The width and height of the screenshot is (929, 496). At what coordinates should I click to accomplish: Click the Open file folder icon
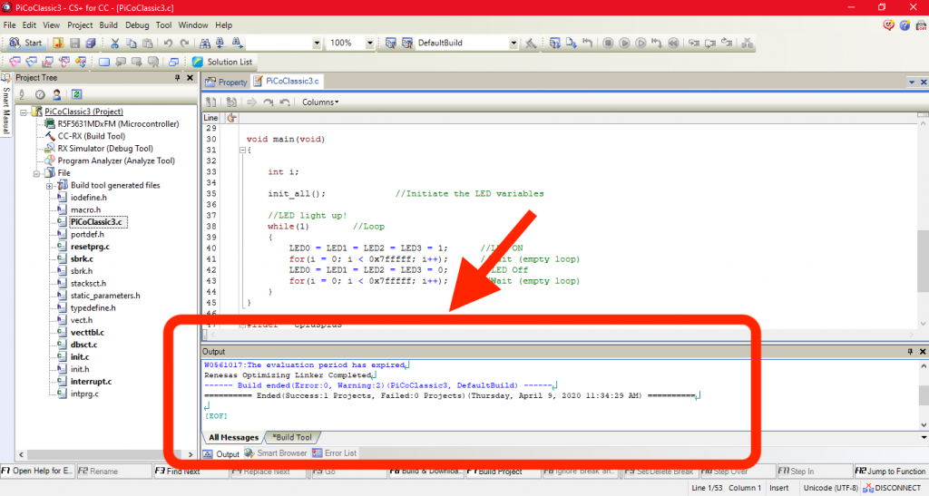58,43
